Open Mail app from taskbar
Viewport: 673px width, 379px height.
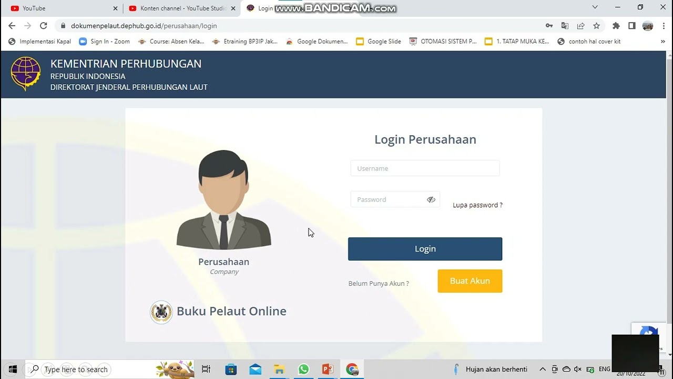tap(256, 369)
